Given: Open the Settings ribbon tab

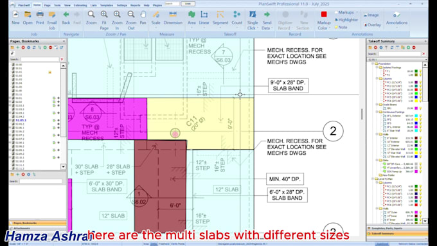Looking at the screenshot, I should tap(122, 5).
